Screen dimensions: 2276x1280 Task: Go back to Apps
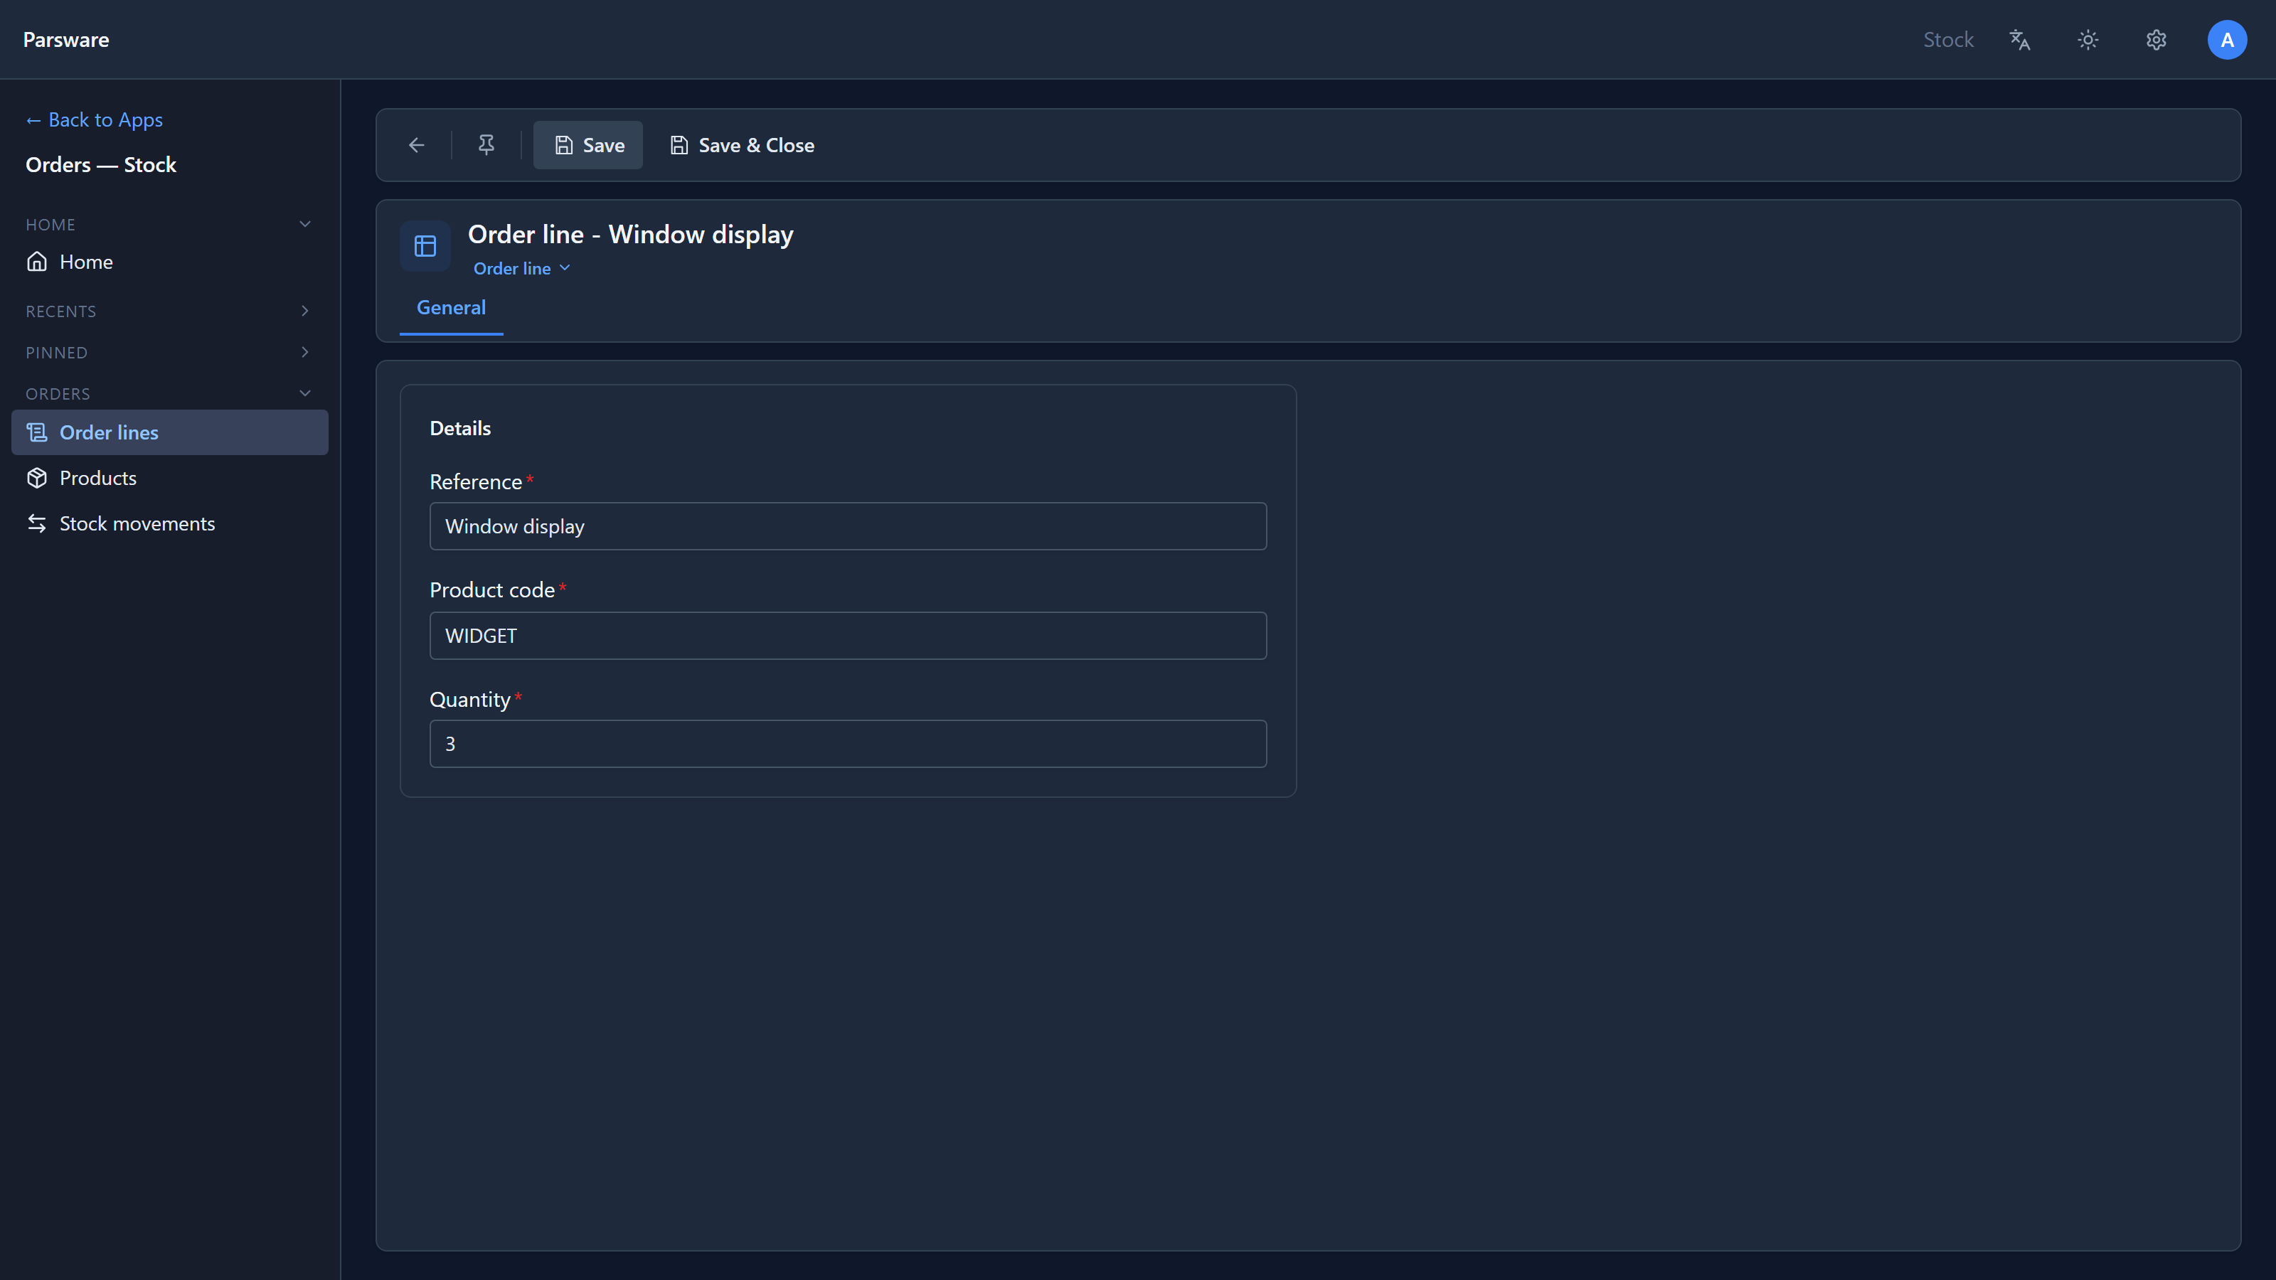[x=95, y=119]
